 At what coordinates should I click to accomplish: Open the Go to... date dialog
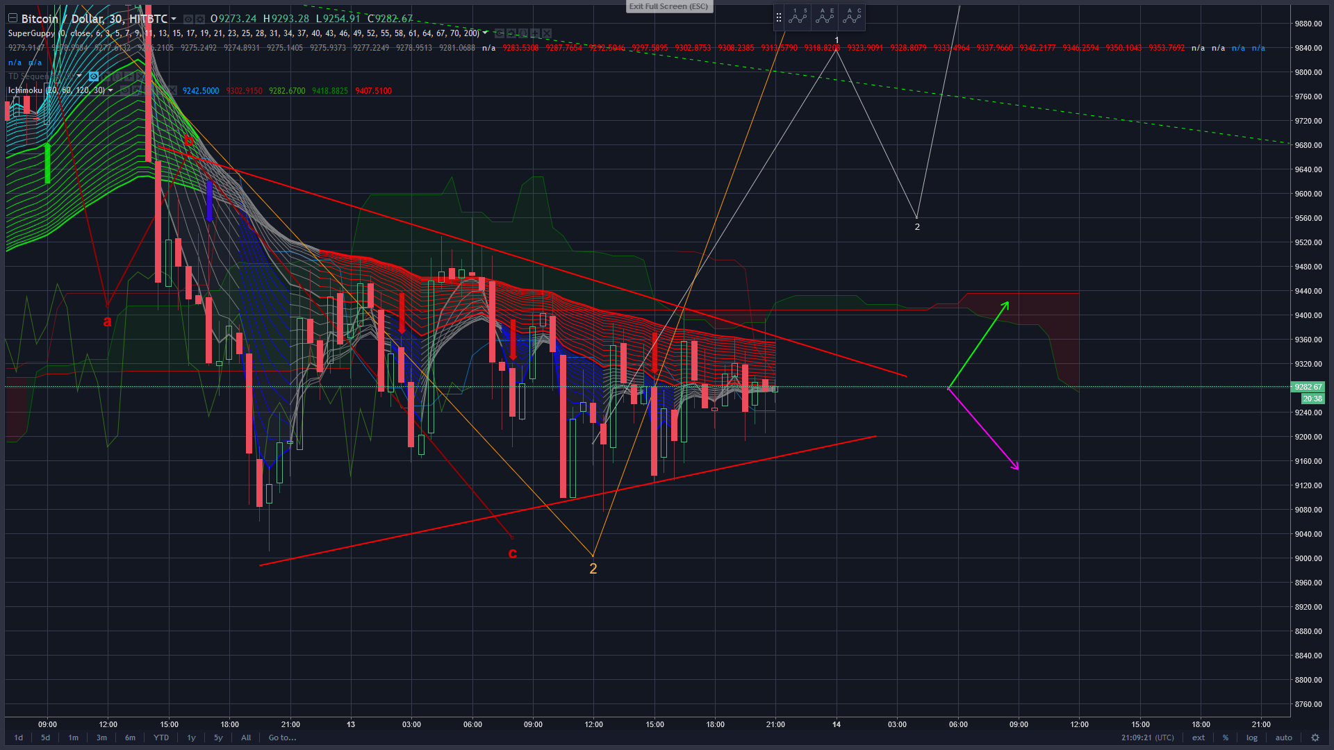point(282,737)
